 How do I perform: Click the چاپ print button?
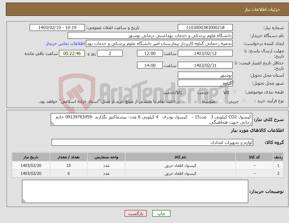[x=161, y=213]
